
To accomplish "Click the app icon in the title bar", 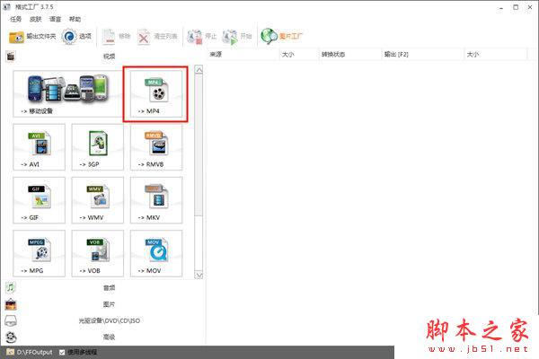I will click(x=6, y=6).
